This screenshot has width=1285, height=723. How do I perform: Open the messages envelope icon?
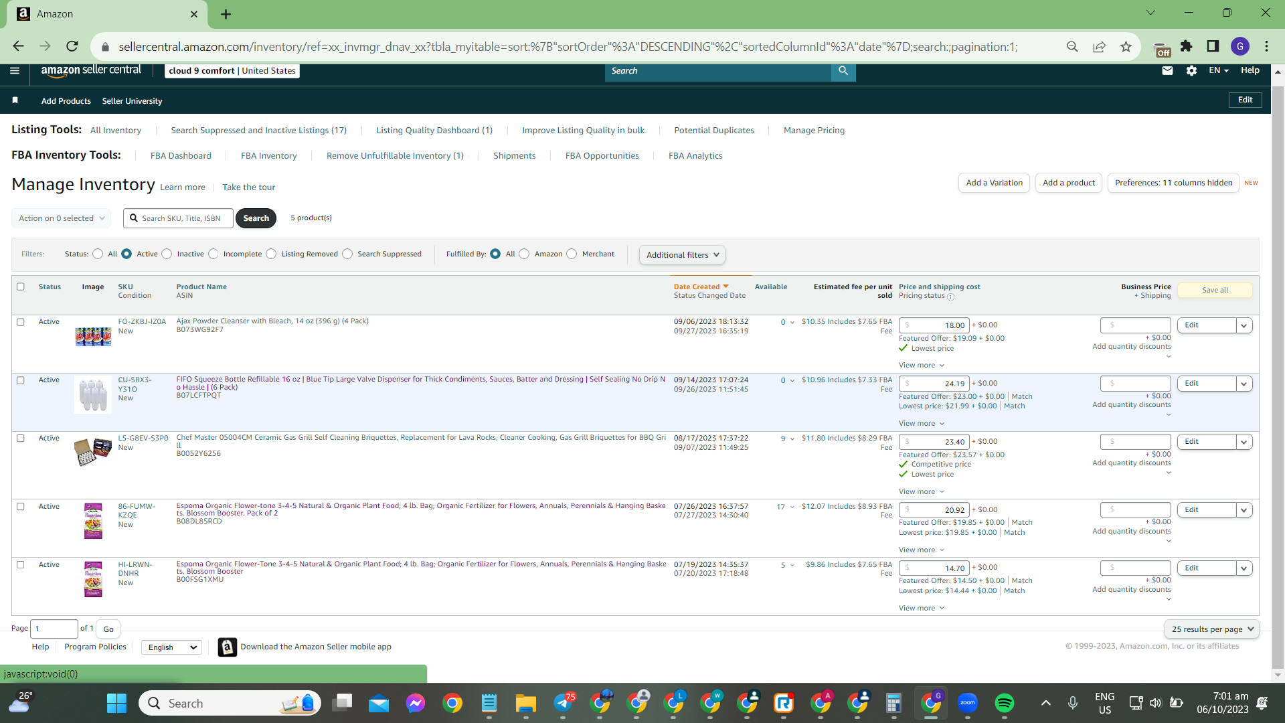1167,70
